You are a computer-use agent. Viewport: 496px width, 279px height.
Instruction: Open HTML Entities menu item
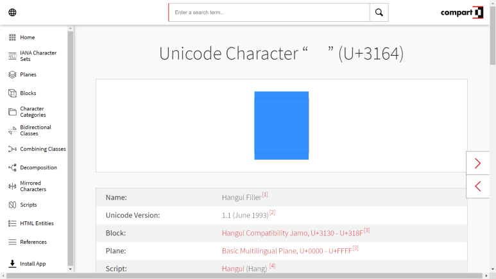(37, 223)
